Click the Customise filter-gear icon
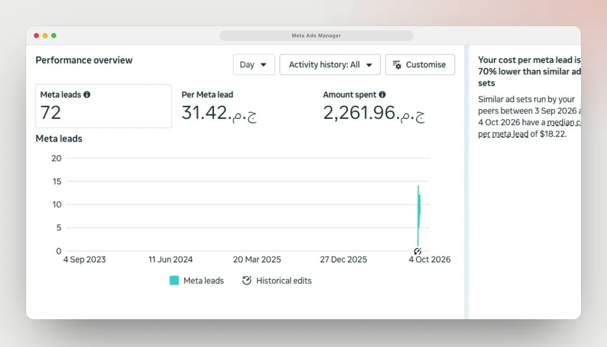The image size is (607, 347). coord(397,65)
